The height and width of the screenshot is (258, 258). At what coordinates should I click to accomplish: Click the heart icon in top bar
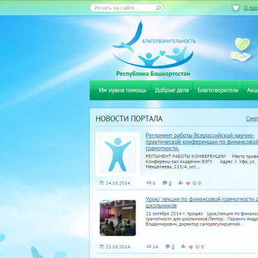click(x=236, y=8)
